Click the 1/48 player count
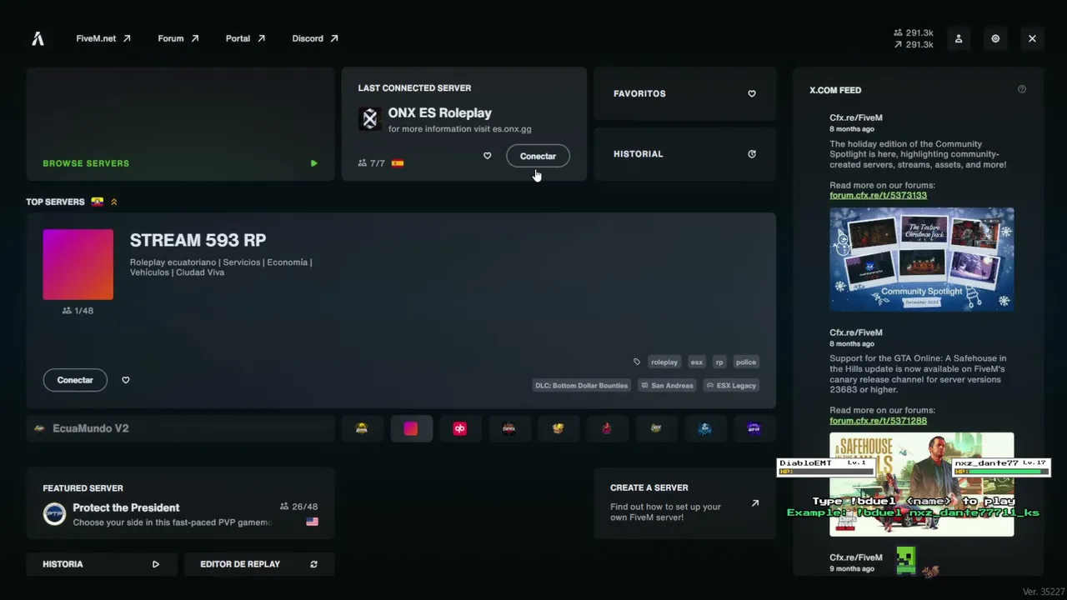Screen dimensions: 1067x600 78,311
